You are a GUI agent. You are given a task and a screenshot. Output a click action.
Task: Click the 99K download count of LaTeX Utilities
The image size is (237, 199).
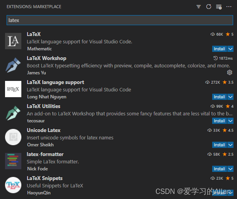pos(217,106)
